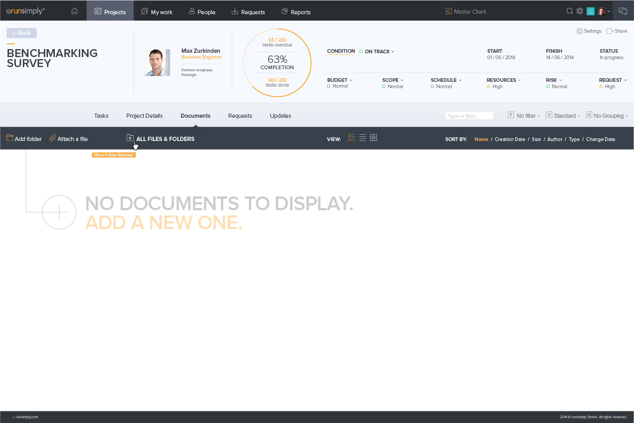The image size is (634, 423).
Task: Click the Add folder icon
Action: point(10,138)
